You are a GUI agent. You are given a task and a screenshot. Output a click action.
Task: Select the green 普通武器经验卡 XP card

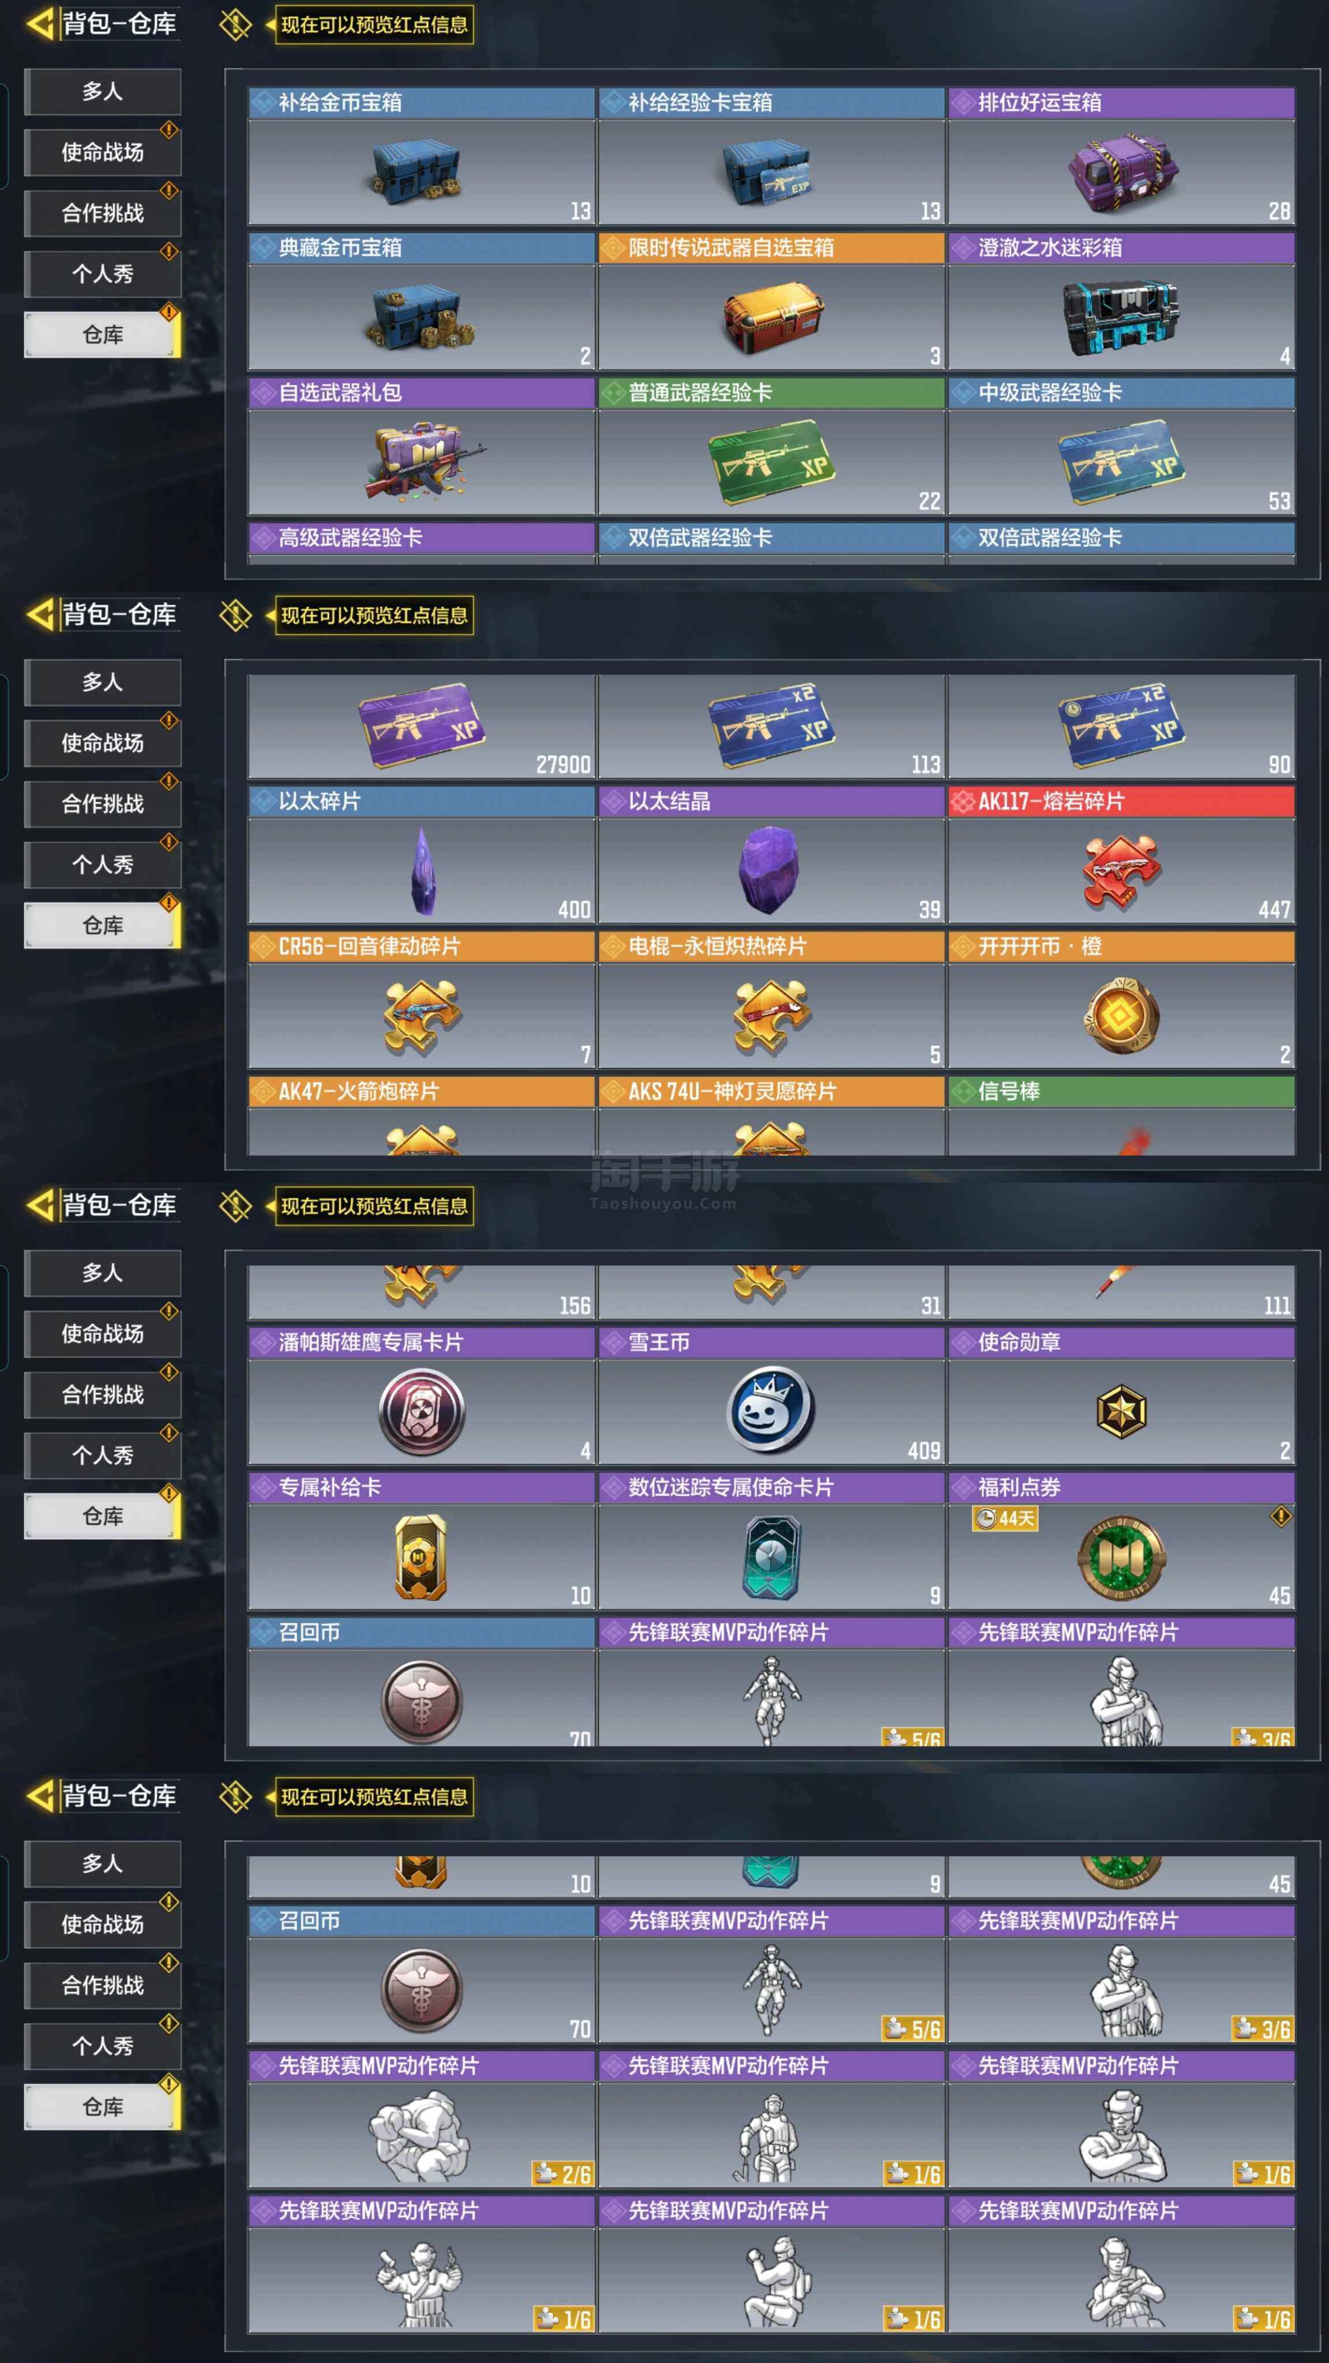coord(771,462)
